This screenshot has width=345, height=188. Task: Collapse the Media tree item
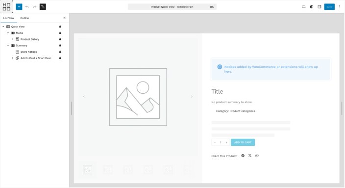(x=8, y=33)
